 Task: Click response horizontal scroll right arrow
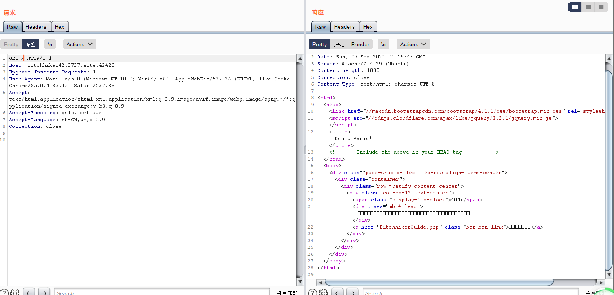[x=601, y=283]
